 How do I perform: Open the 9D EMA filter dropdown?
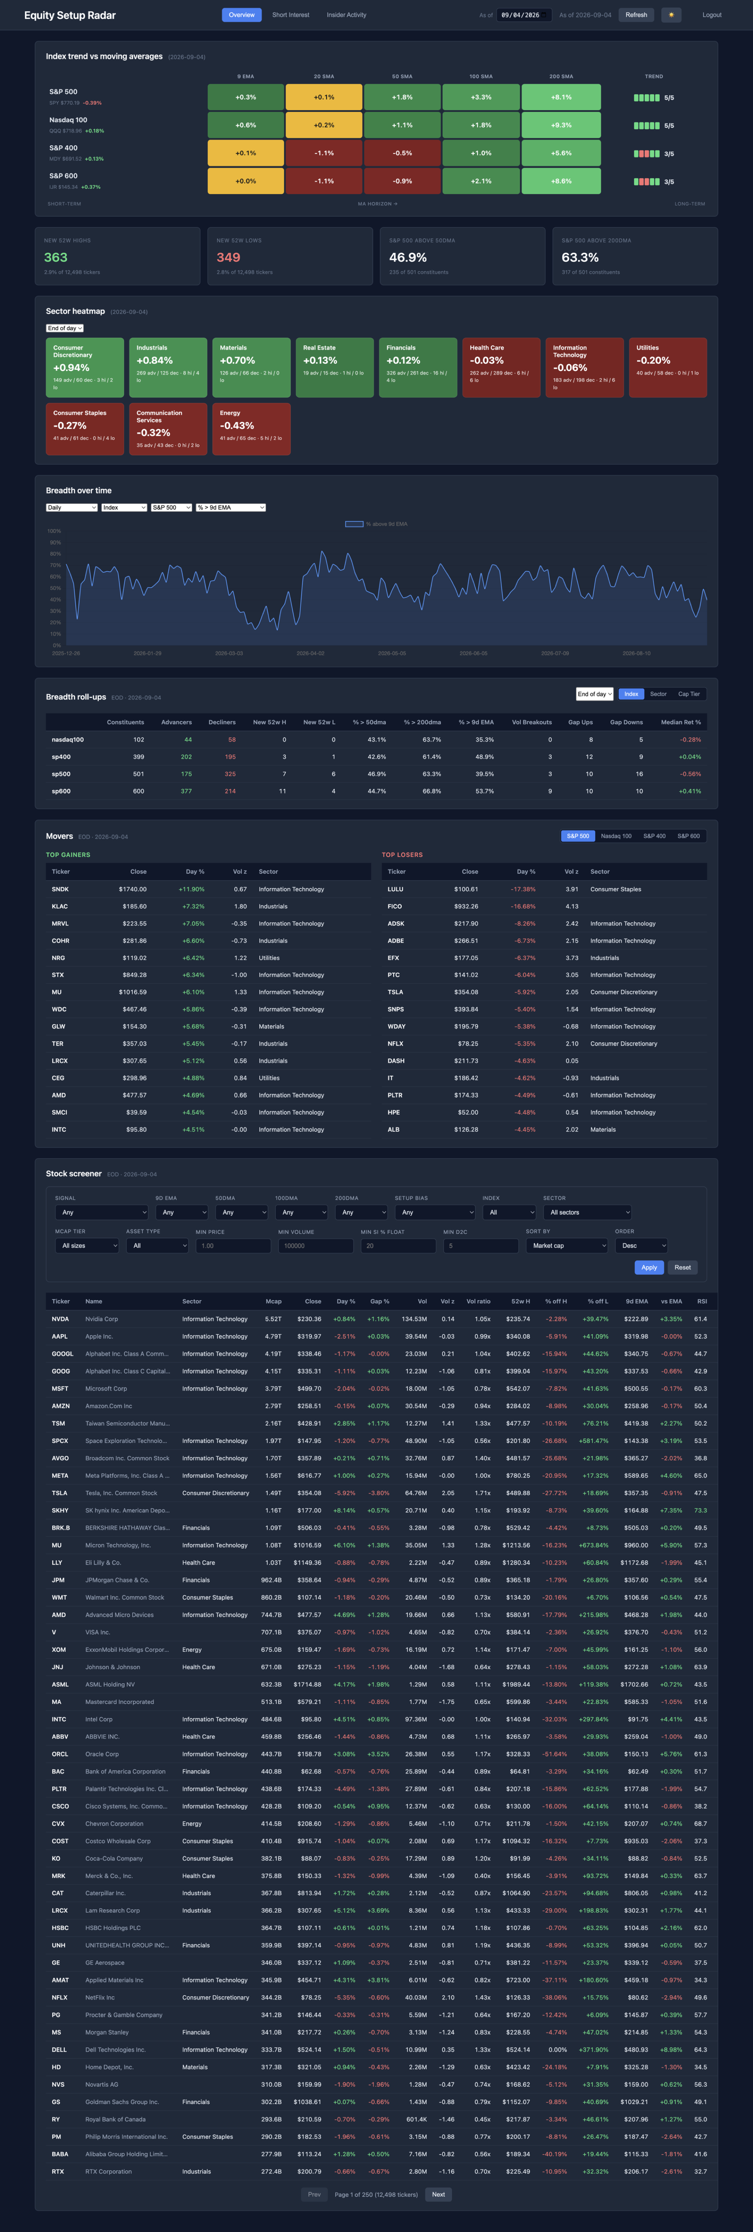point(182,1212)
